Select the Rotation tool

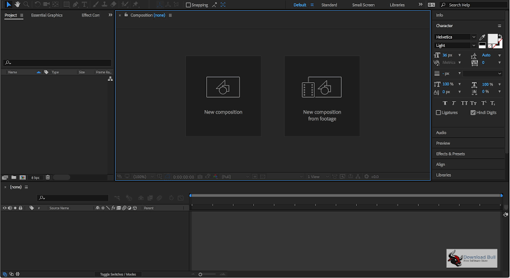[x=37, y=5]
